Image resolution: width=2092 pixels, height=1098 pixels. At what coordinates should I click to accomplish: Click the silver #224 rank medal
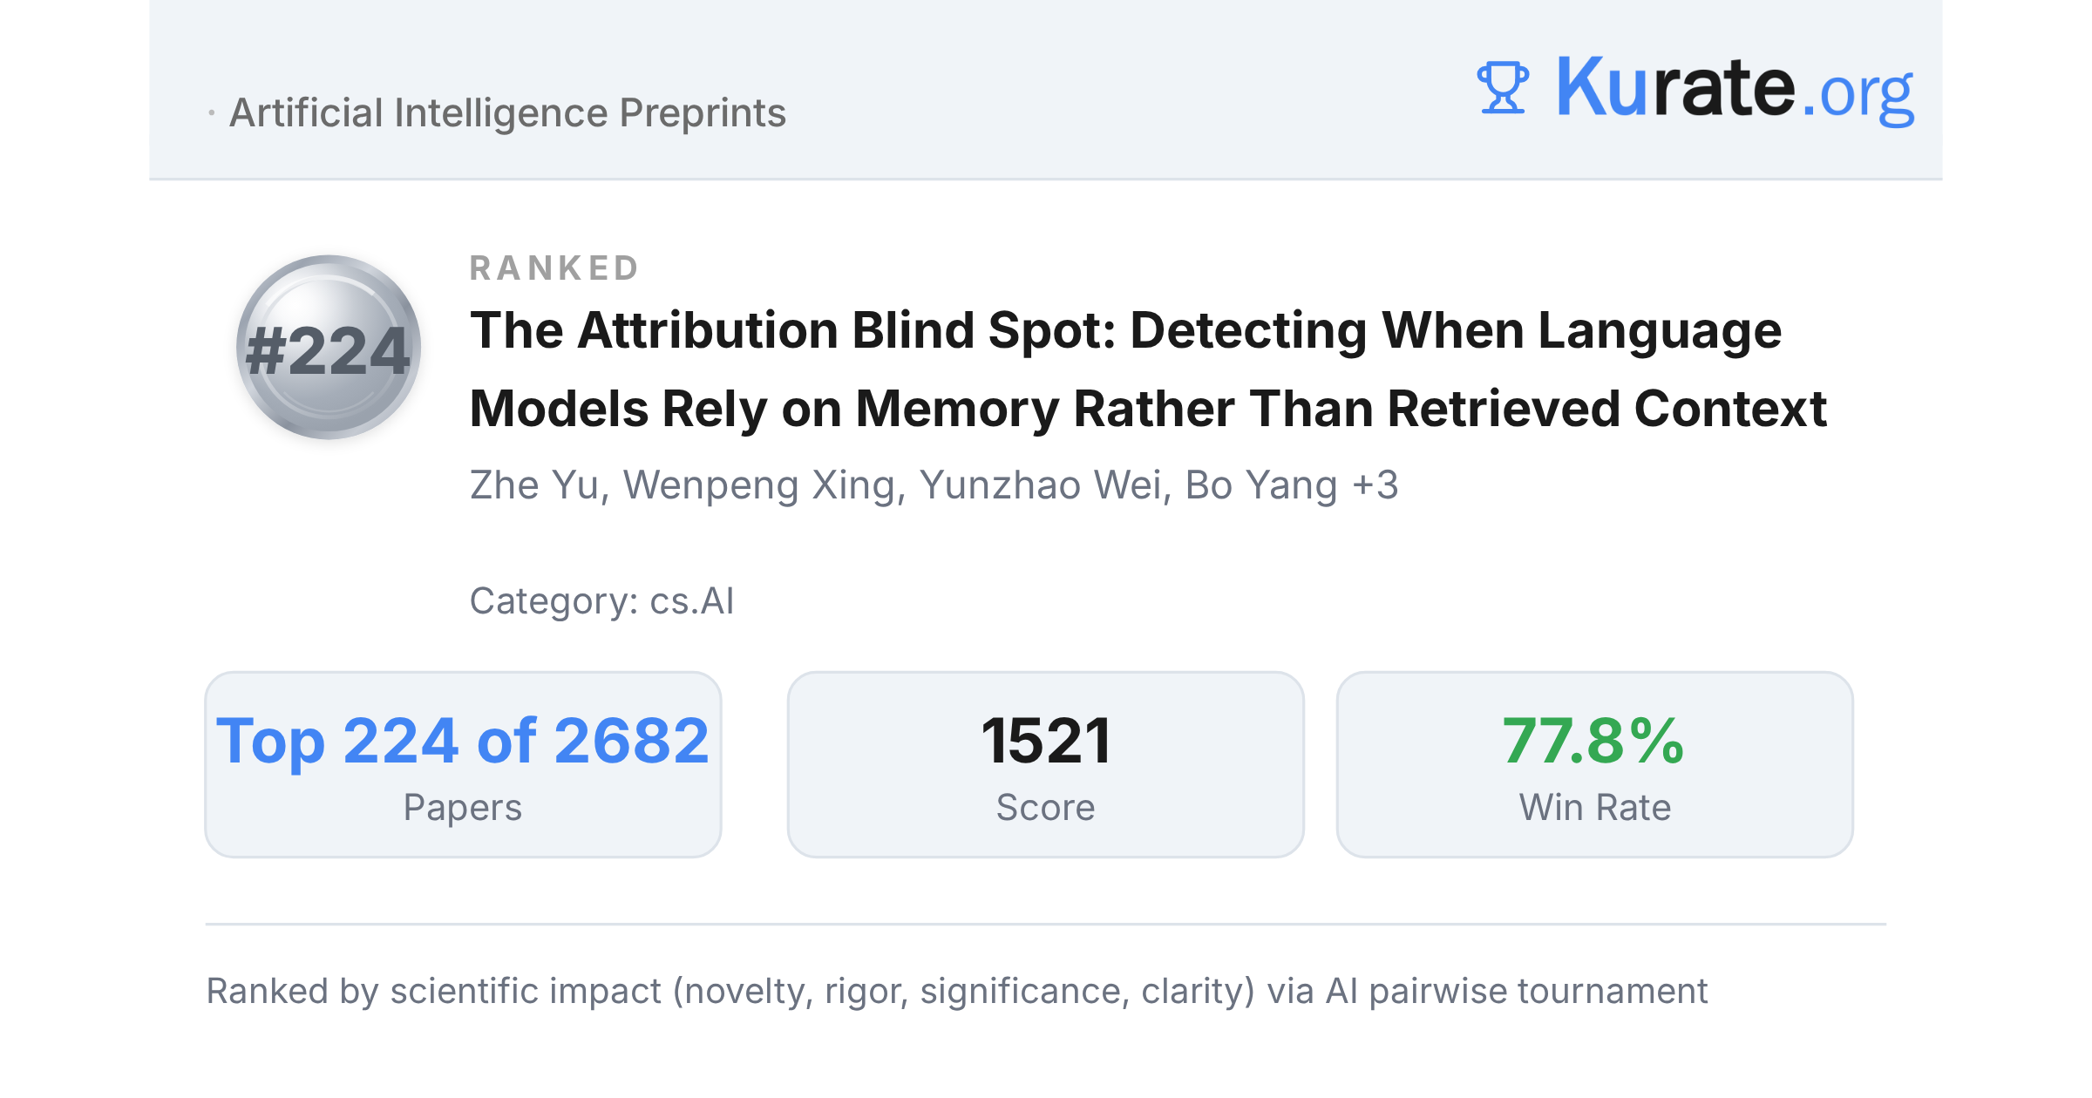[x=329, y=347]
